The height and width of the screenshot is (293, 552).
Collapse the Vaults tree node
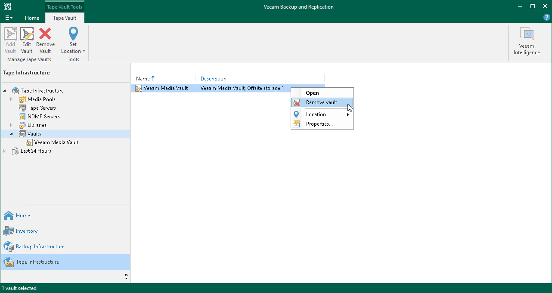[12, 134]
